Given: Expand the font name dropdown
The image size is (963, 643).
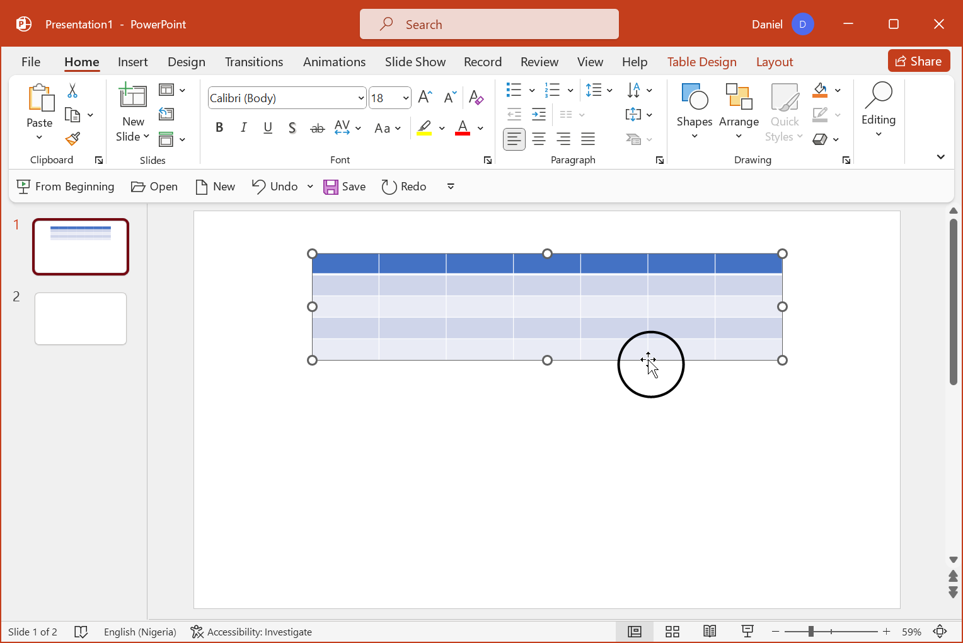Looking at the screenshot, I should (360, 98).
